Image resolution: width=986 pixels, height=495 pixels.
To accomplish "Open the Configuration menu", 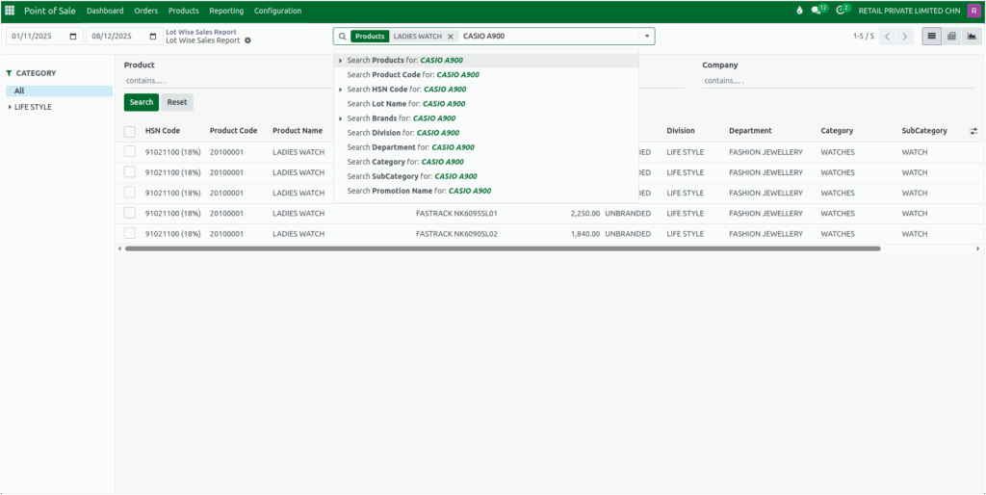I will coord(278,11).
